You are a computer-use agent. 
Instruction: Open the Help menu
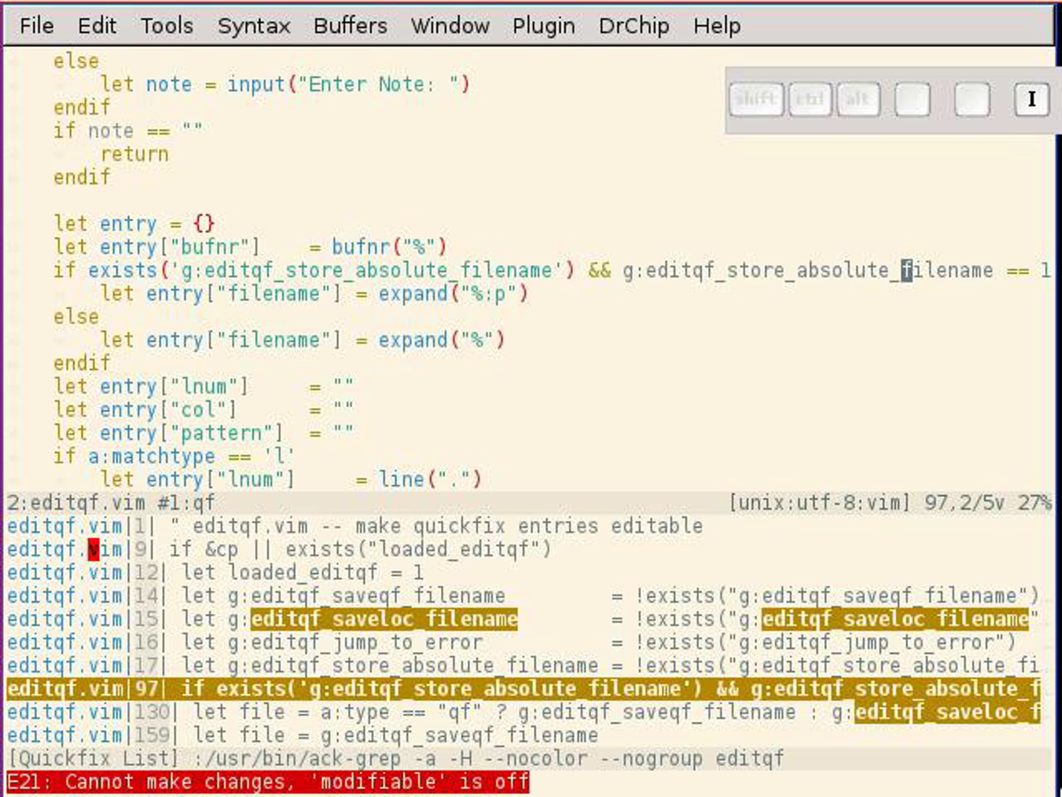coord(716,26)
